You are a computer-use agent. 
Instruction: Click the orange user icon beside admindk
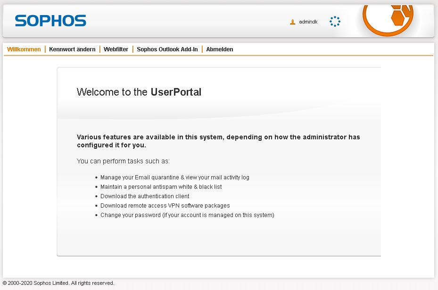(292, 22)
